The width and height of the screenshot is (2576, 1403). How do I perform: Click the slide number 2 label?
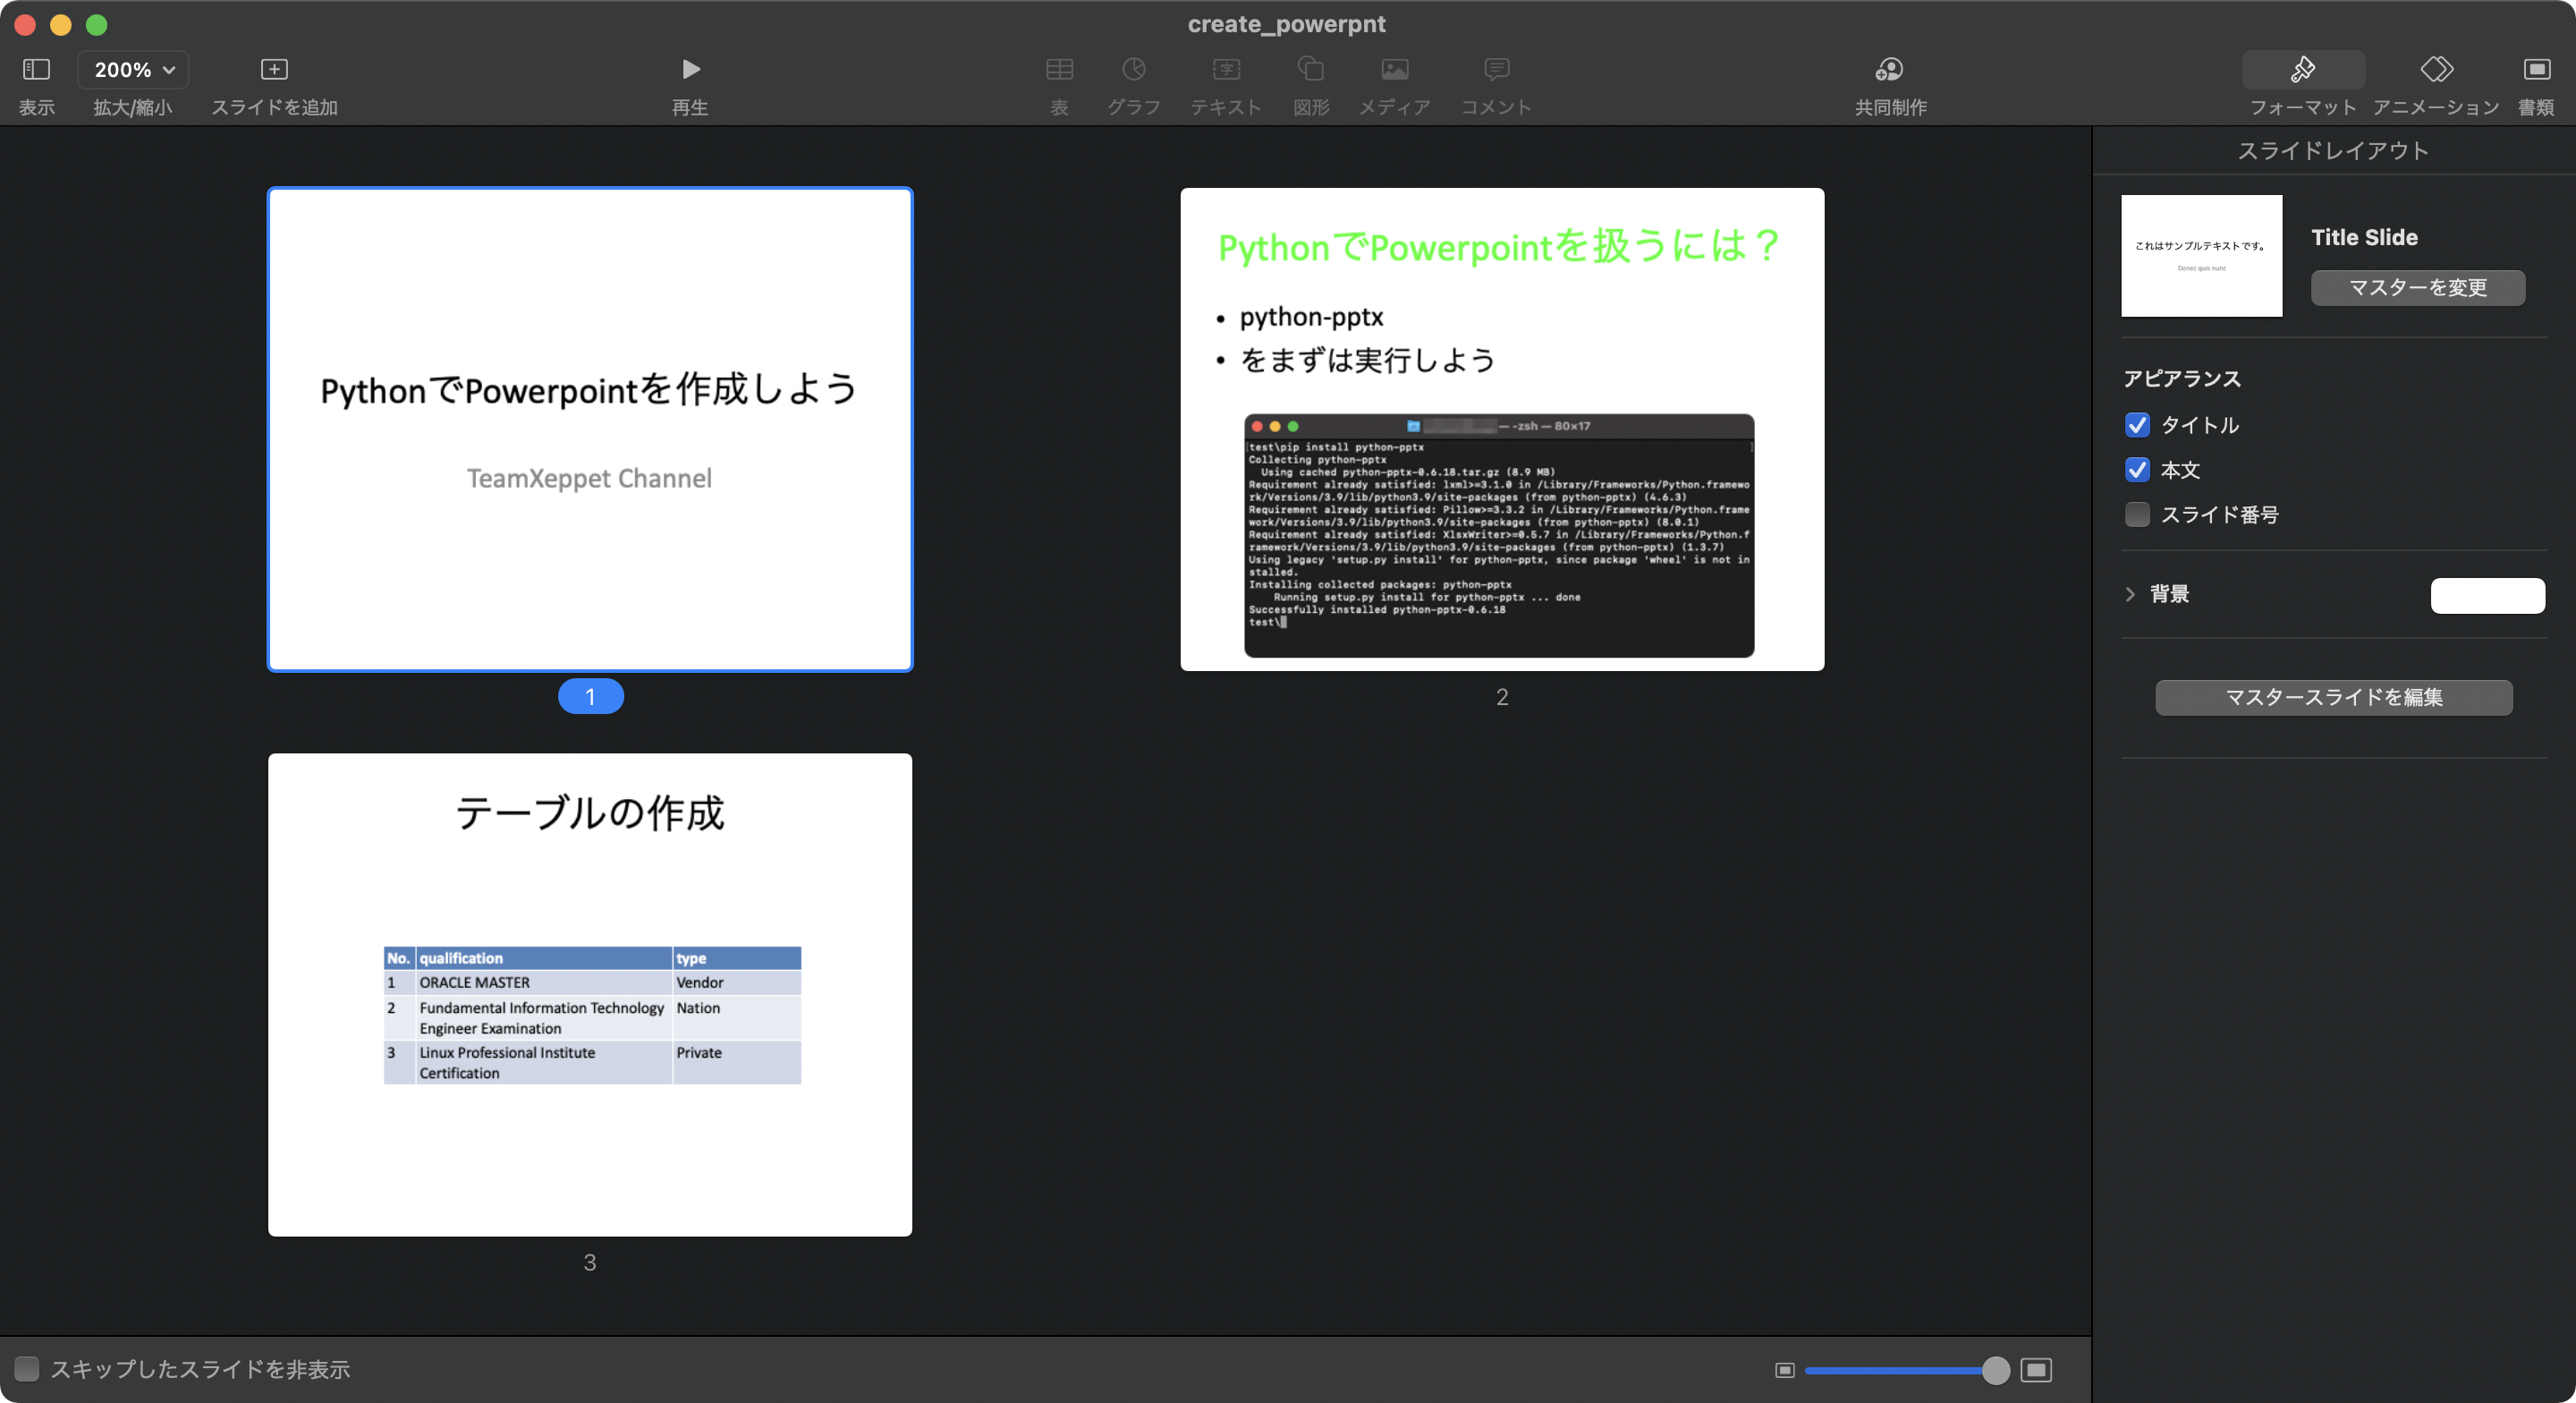coord(1502,698)
